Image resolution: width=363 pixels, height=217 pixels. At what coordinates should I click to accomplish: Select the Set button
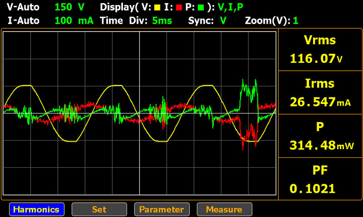99,209
